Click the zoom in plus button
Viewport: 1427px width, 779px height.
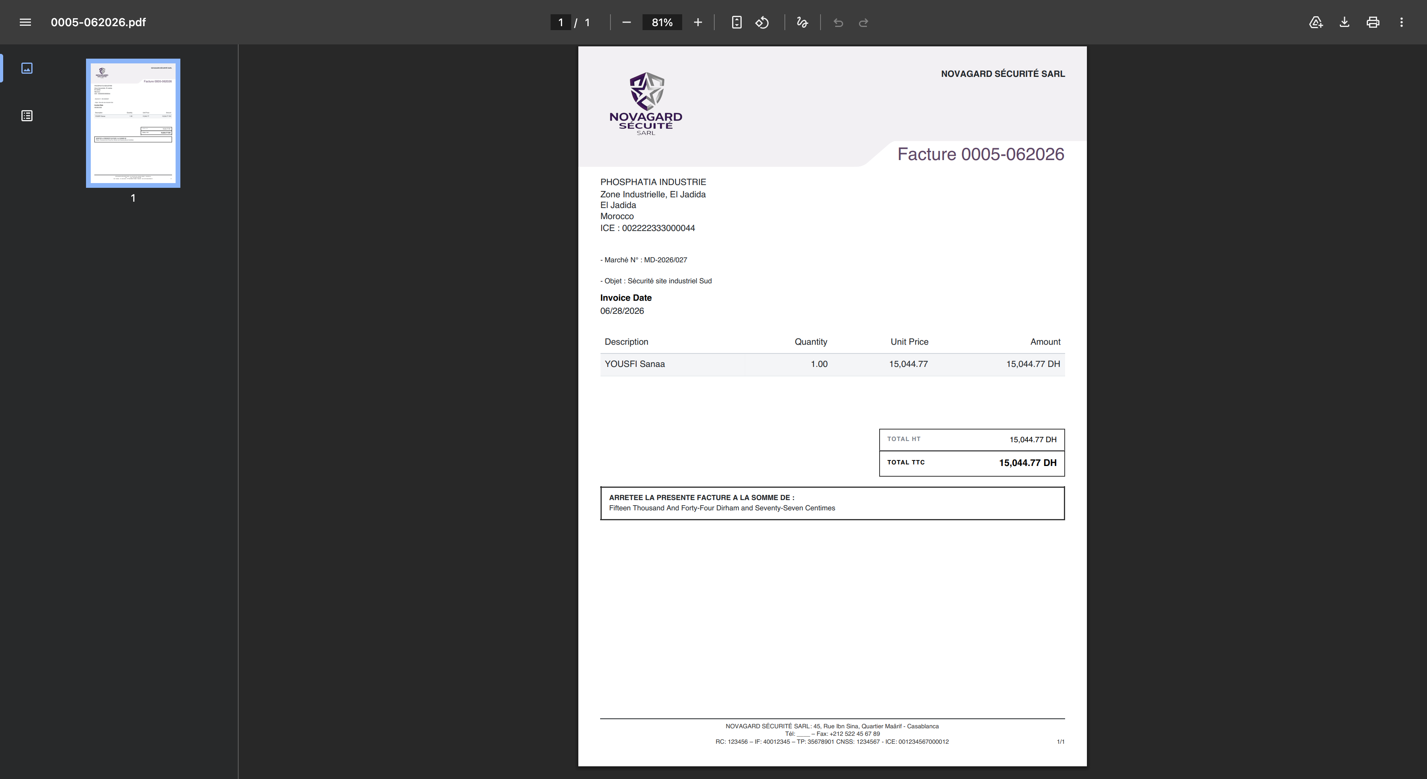(698, 22)
